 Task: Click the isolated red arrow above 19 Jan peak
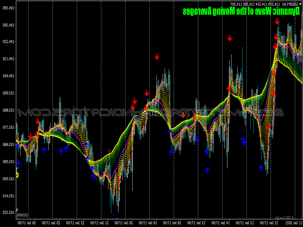pos(157,57)
